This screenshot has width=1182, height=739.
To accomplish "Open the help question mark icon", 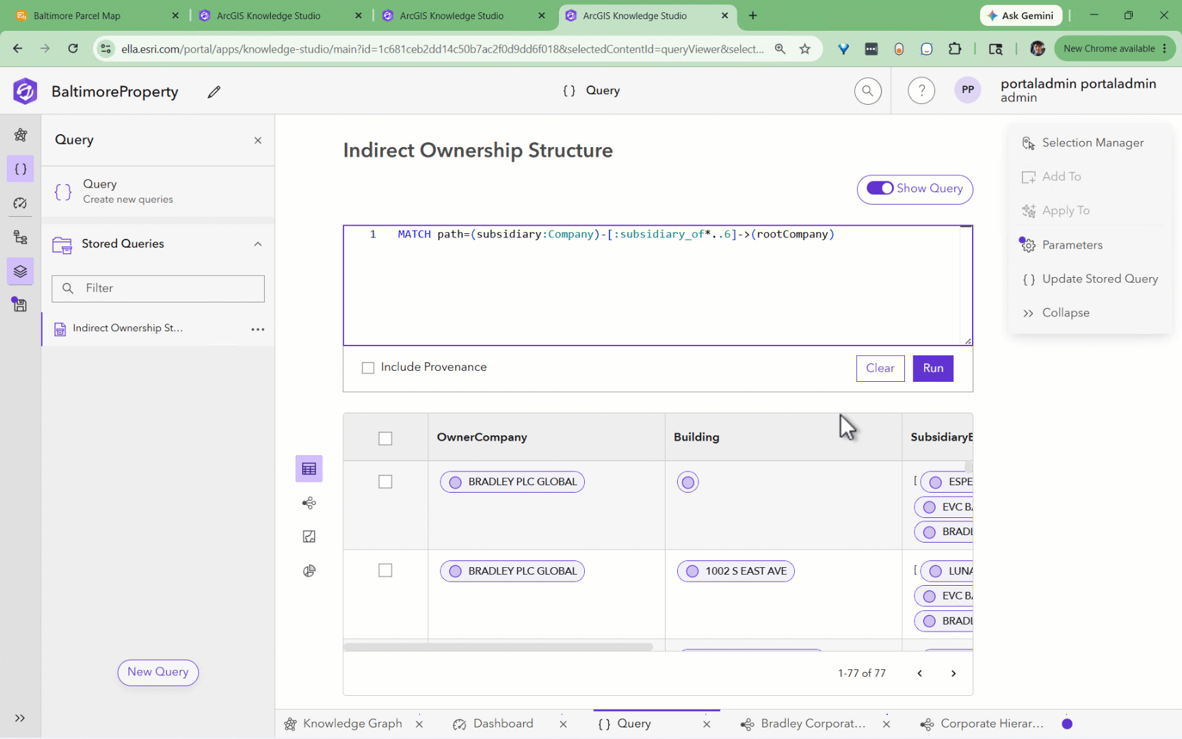I will point(921,90).
